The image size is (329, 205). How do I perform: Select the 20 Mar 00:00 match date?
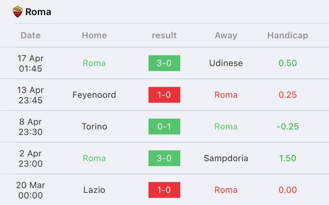[31, 190]
